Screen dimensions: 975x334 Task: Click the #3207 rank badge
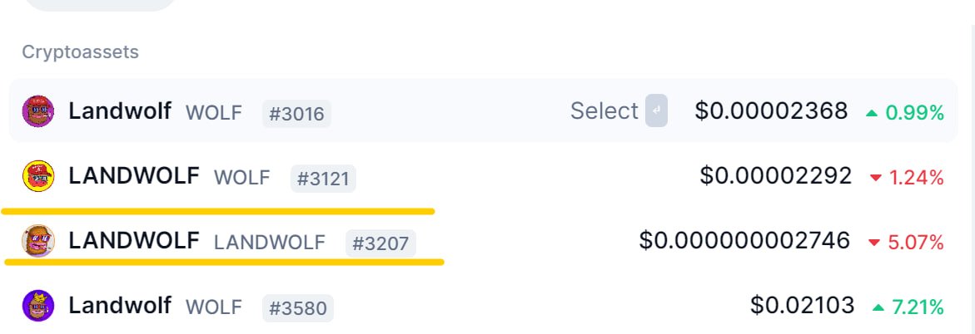pyautogui.click(x=381, y=243)
